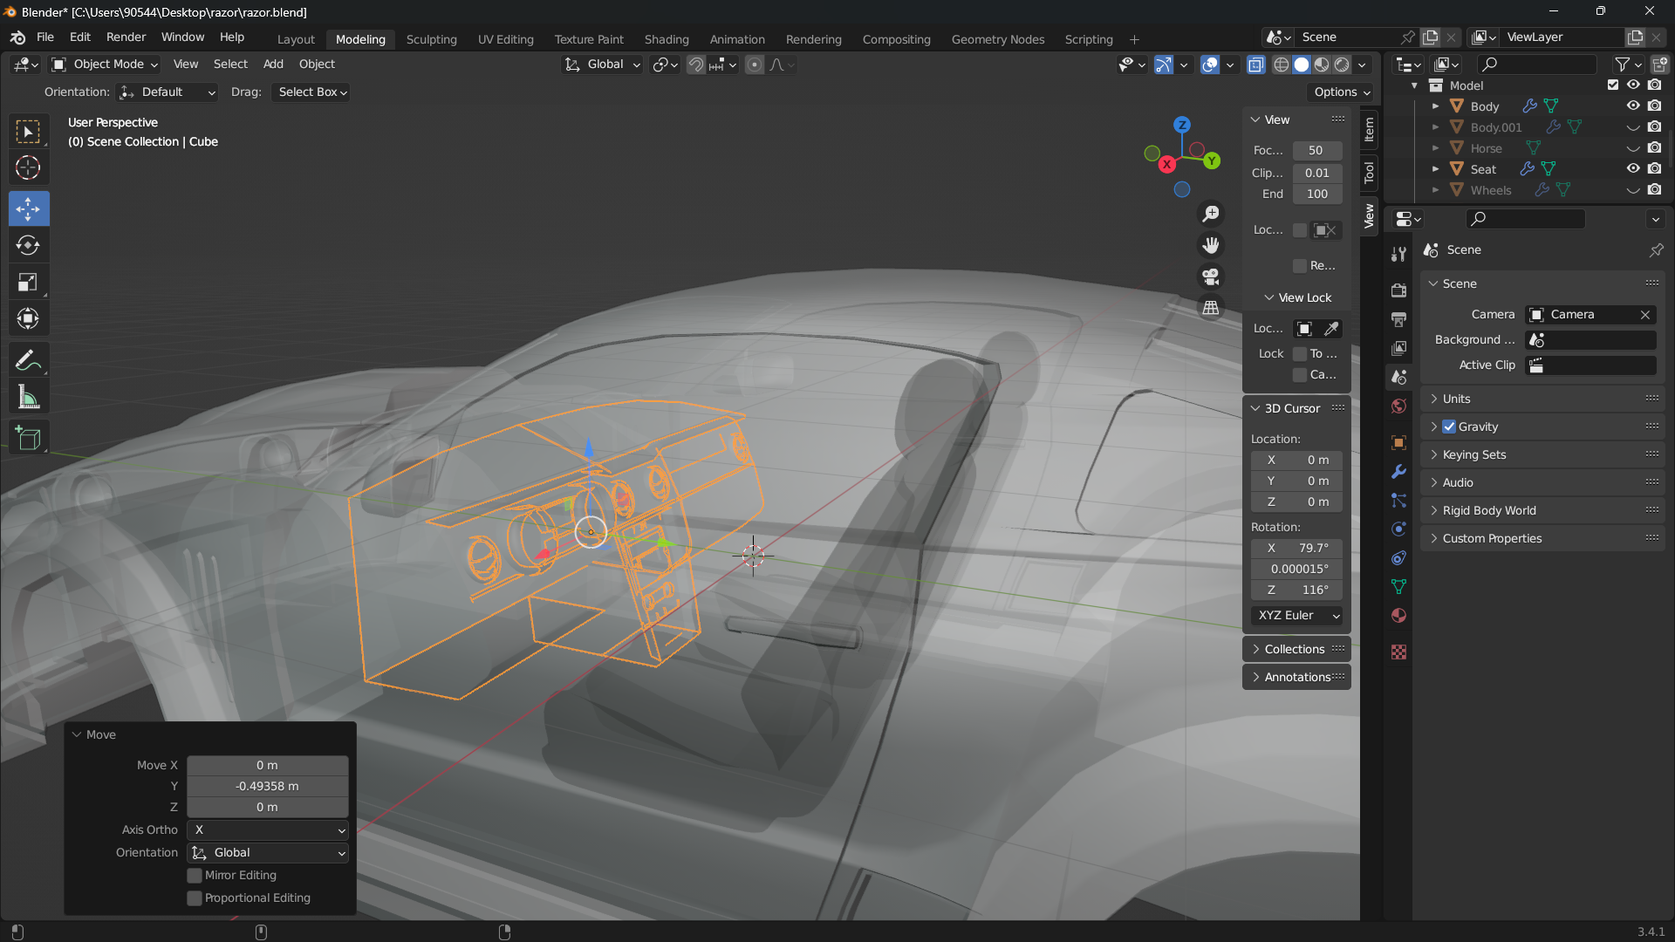Enable the Mirror Editing checkbox

point(195,876)
